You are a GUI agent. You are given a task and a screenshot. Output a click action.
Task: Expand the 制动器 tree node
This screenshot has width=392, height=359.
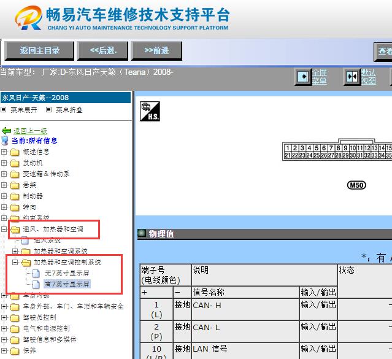tap(4, 196)
